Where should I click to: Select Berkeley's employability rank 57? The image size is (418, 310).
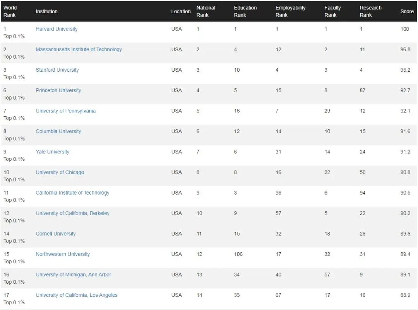(278, 213)
